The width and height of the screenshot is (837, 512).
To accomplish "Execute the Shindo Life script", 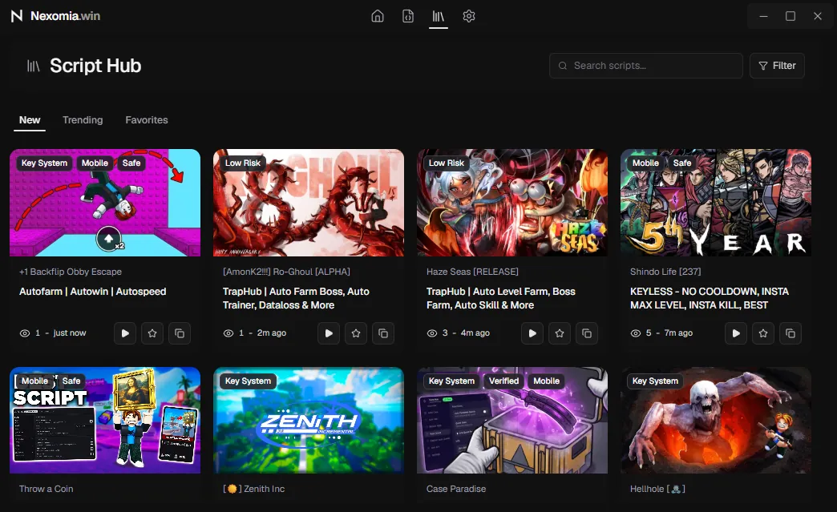I will (x=736, y=333).
